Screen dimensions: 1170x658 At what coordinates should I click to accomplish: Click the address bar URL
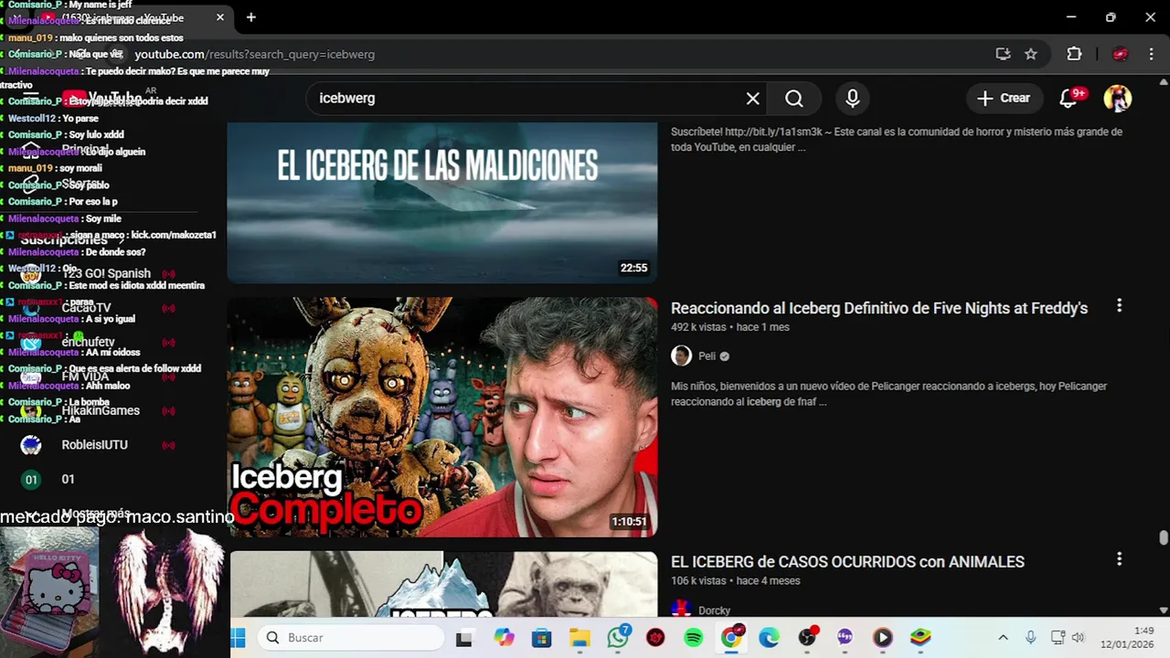pyautogui.click(x=255, y=55)
